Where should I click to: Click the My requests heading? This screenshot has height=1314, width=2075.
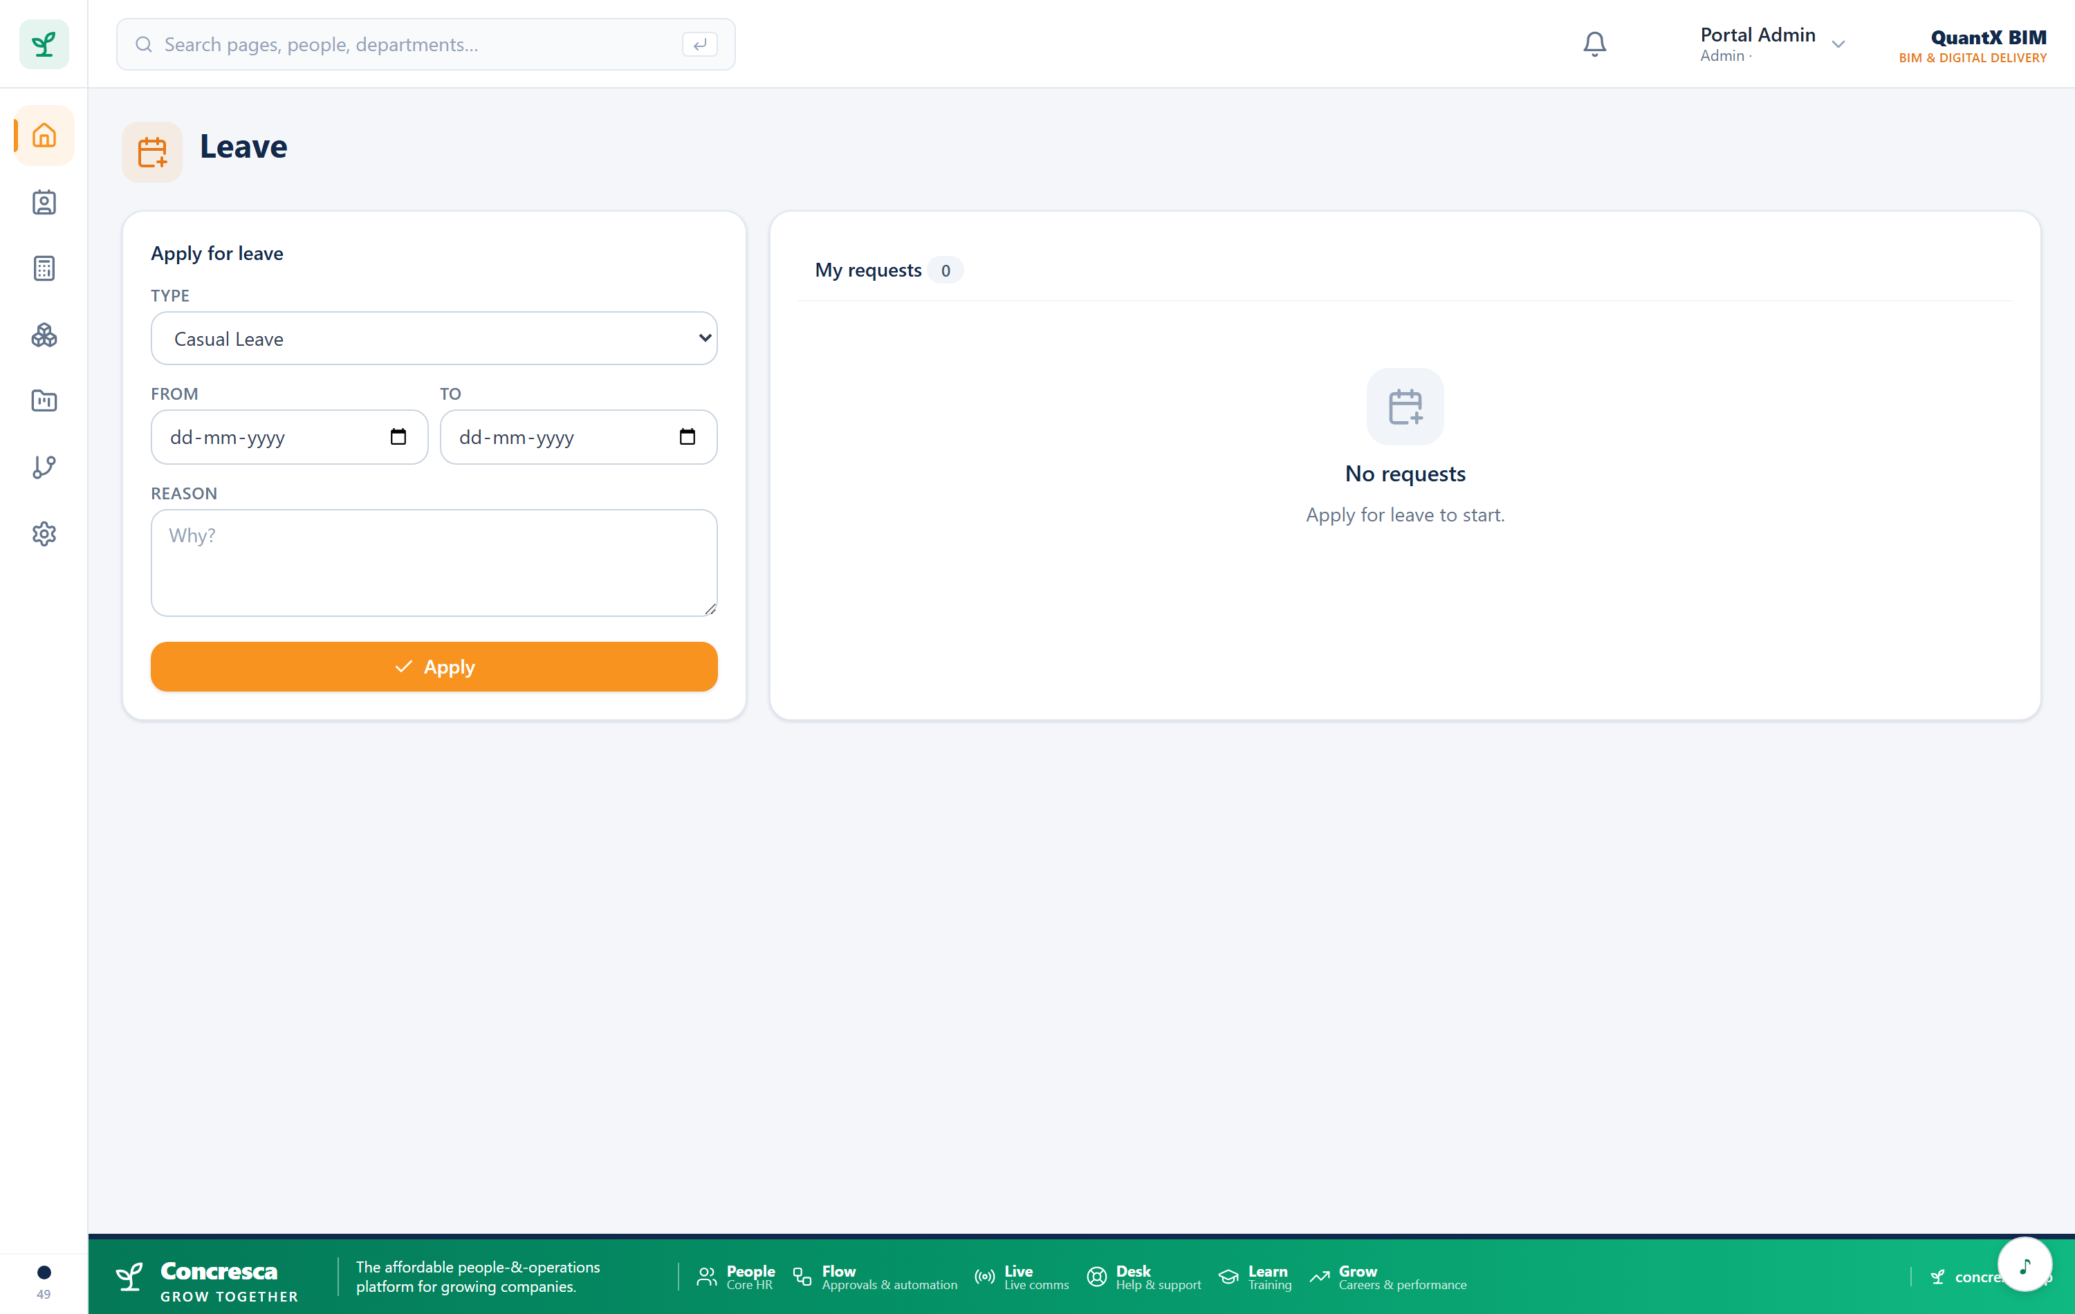click(x=868, y=270)
